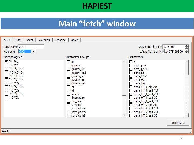This screenshot has height=145, width=194.
Task: Check the labels parameter group
Action: tap(68, 94)
